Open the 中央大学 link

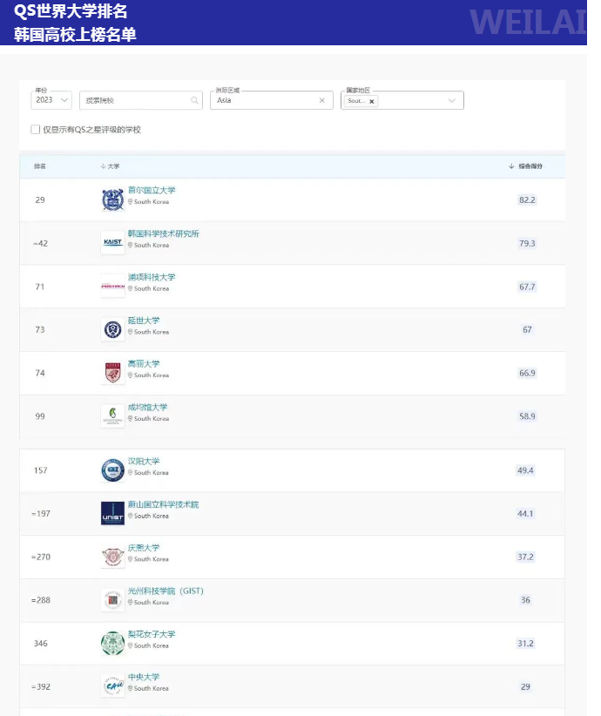tap(144, 677)
